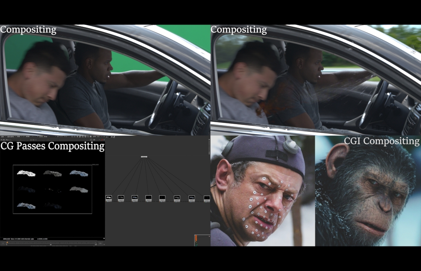Click the 20% viewer zoom value
Viewport: 421px width, 271px height.
[94, 137]
